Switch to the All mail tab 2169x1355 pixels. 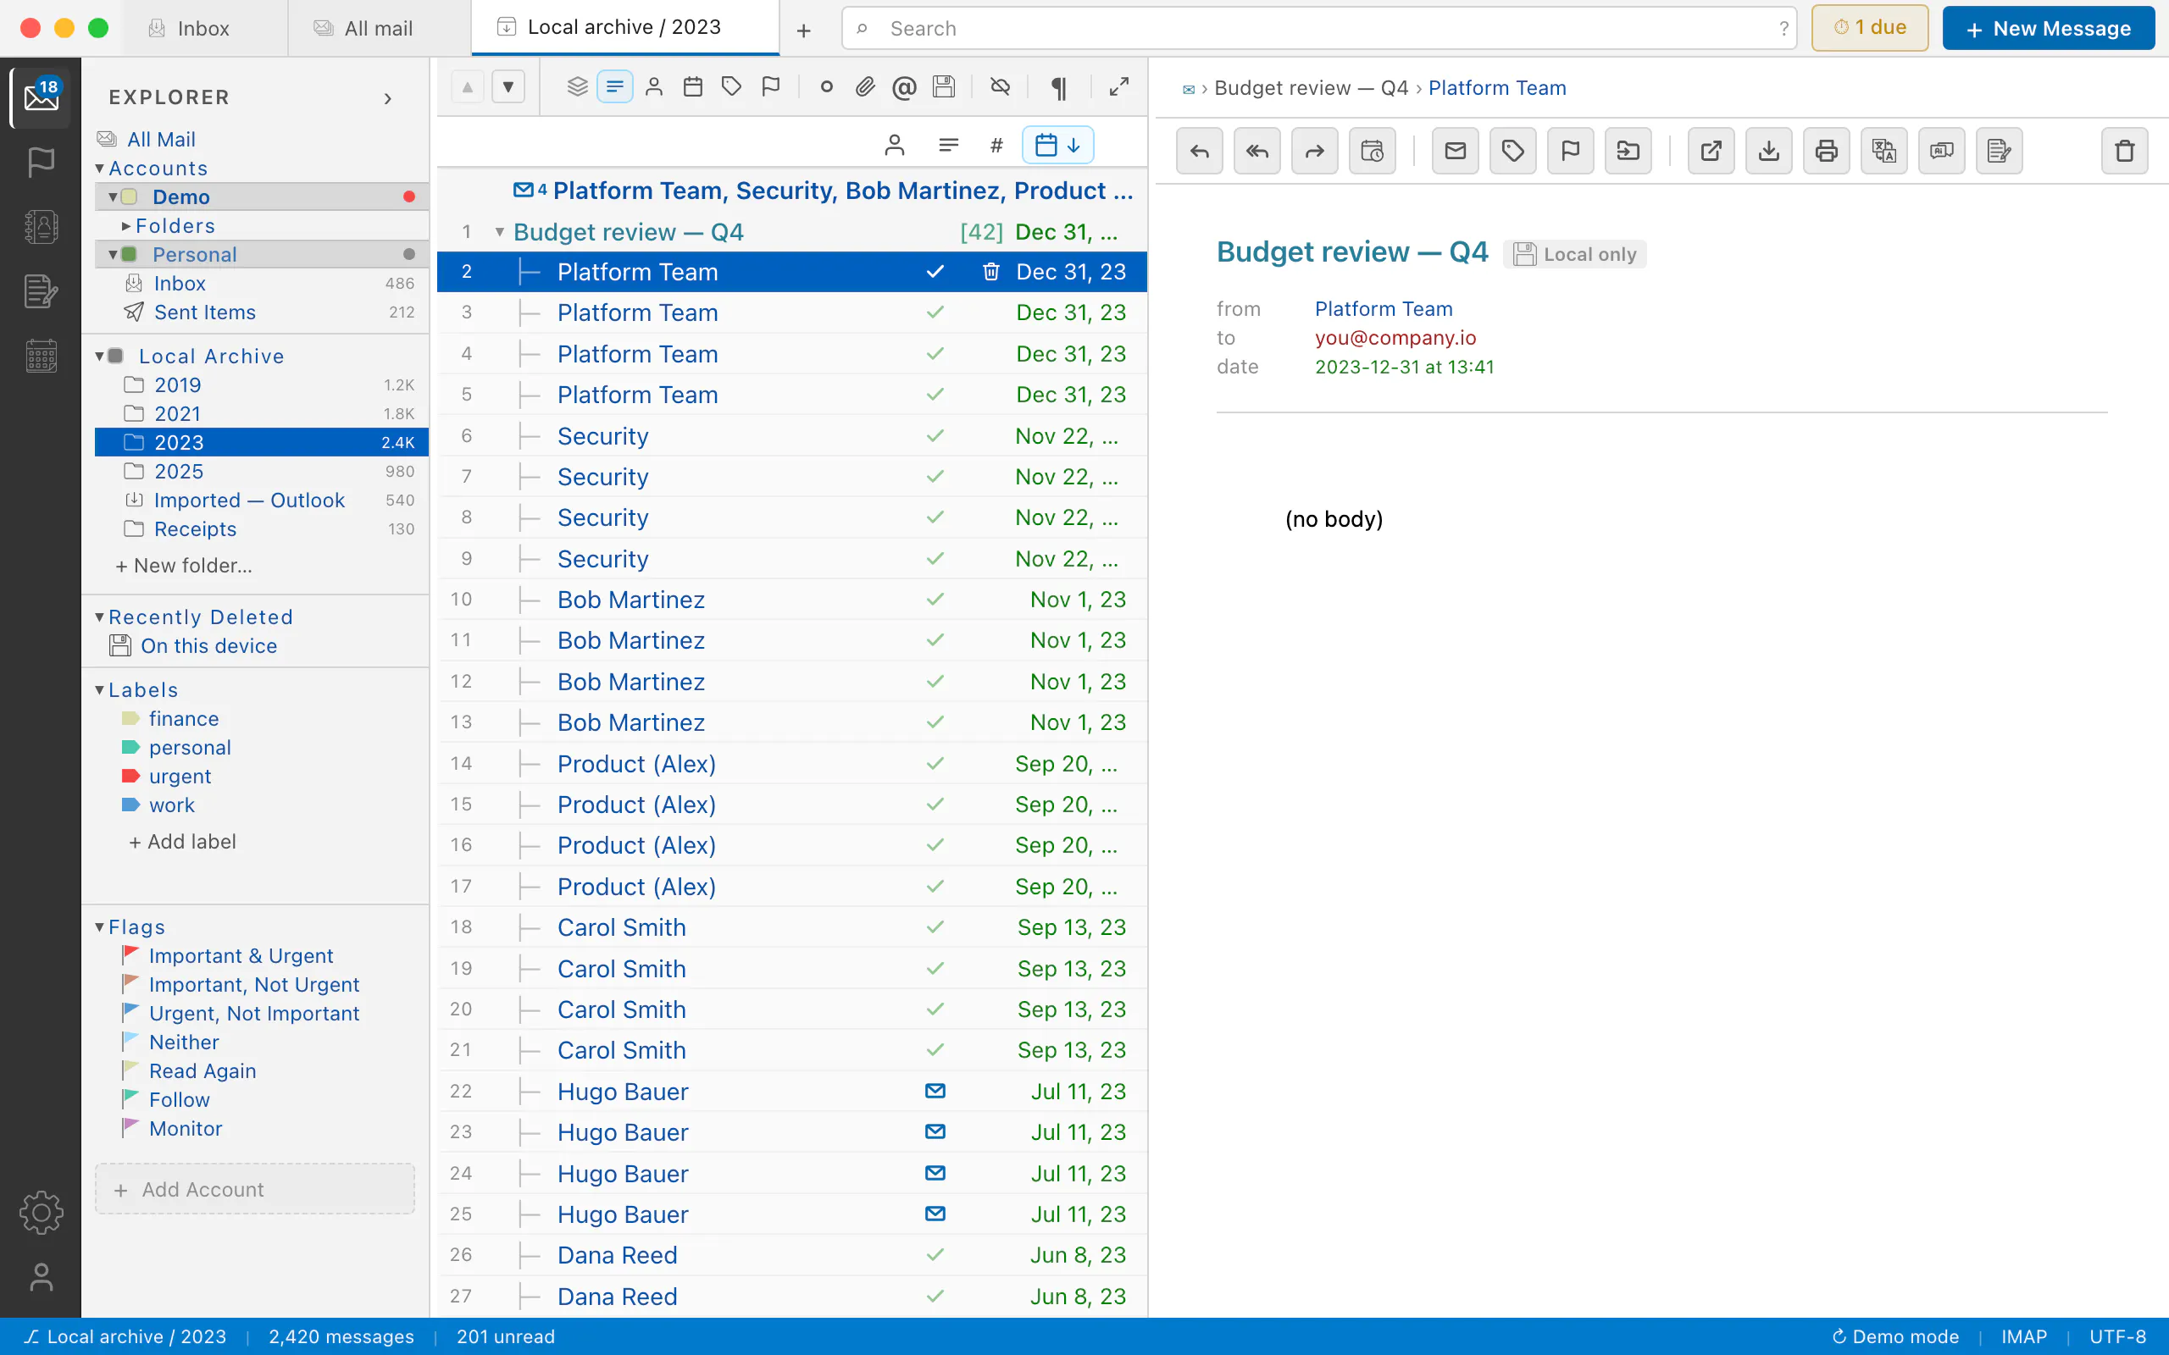click(378, 29)
